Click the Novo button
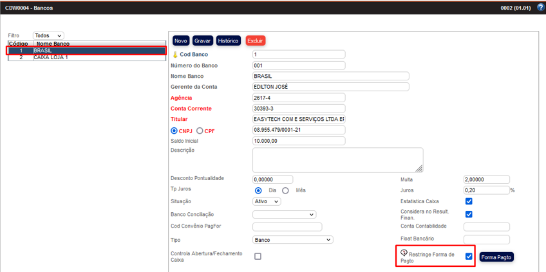The width and height of the screenshot is (546, 272). coord(181,41)
